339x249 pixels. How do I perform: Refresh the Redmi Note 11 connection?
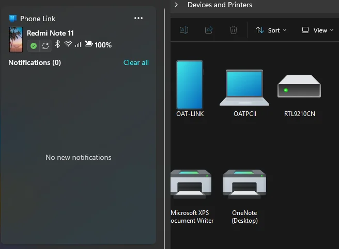[x=45, y=46]
